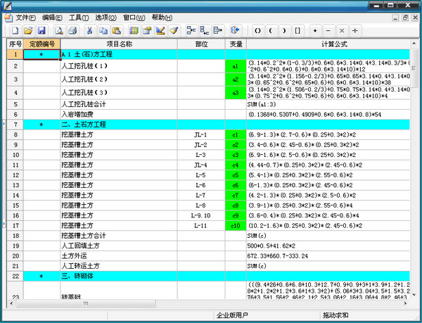This screenshot has width=422, height=323.
Task: Click the Paste clipboard icon
Action: coord(116,31)
